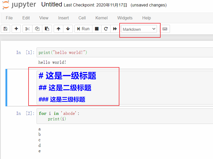Click the Last Checkpoint date text
213x159 pixels.
point(95,5)
